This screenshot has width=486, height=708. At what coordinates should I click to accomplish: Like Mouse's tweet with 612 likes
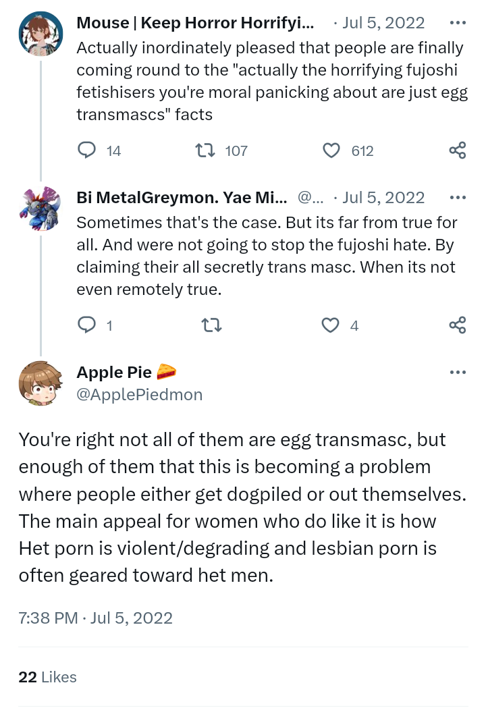point(331,151)
